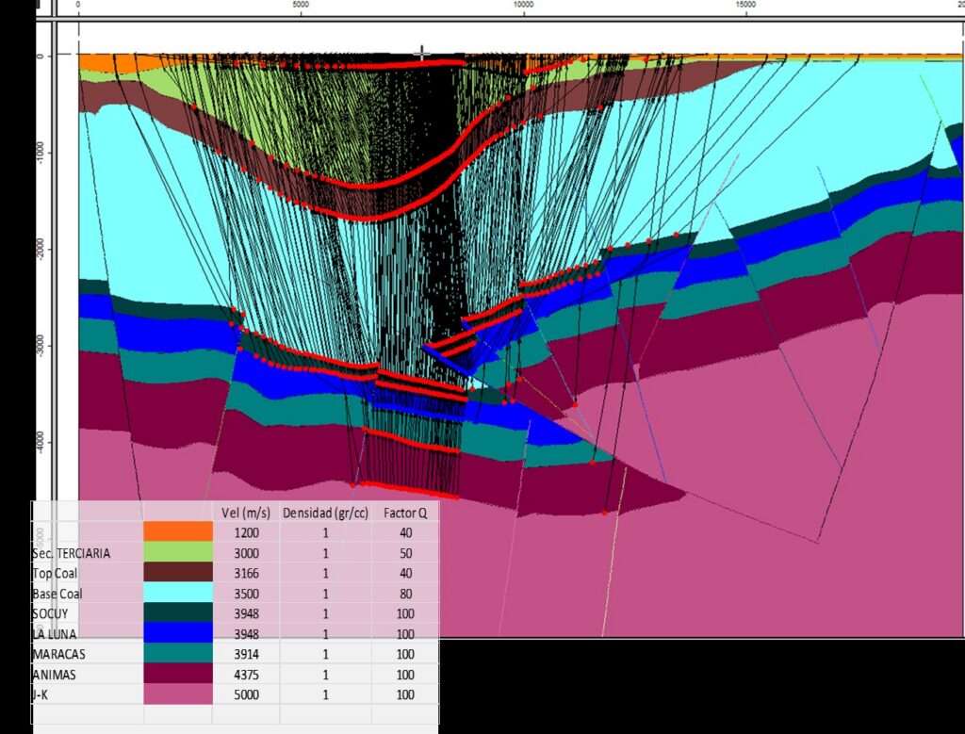Click velocity value 3948 in the SOCUY row
The width and height of the screenshot is (965, 734).
click(x=246, y=614)
